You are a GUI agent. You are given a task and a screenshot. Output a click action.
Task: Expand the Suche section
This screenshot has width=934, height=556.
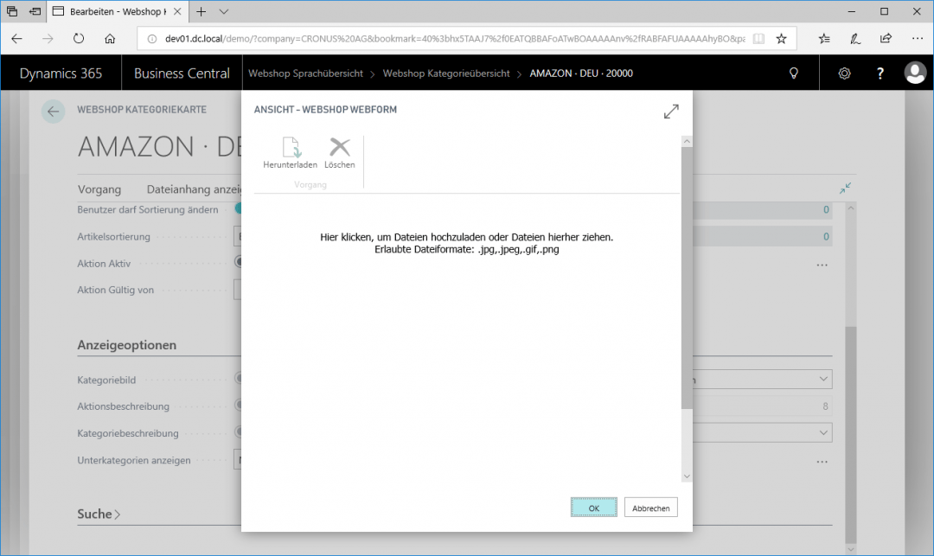coord(99,514)
